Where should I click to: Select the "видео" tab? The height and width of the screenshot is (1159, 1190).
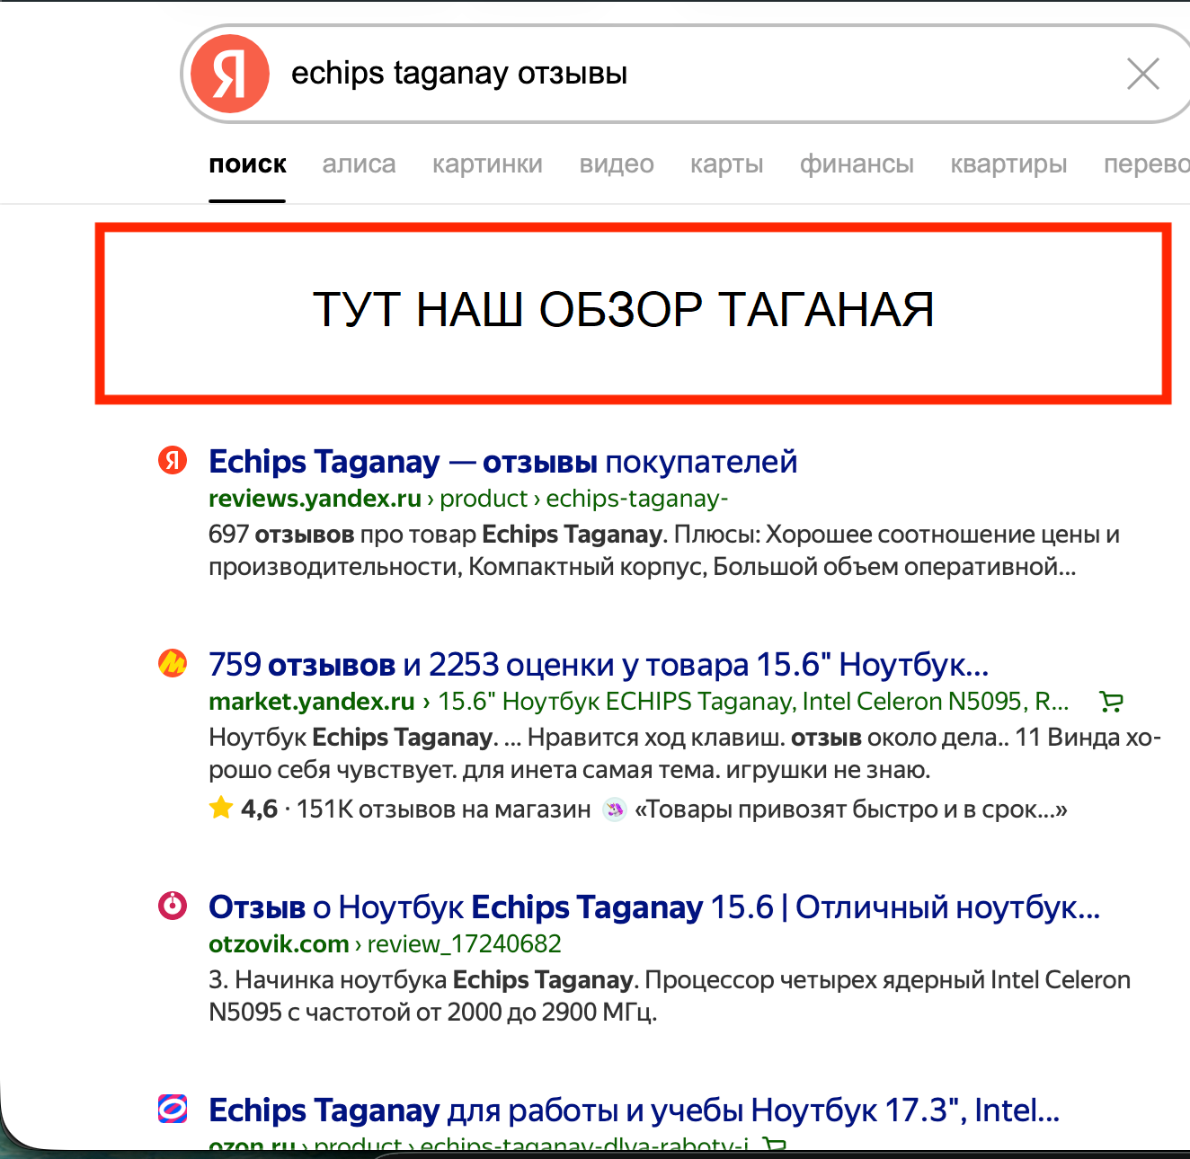[617, 164]
